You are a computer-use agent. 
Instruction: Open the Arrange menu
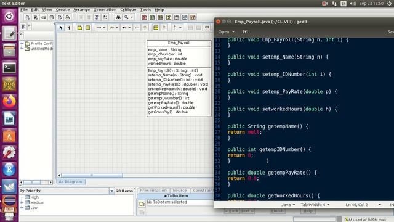pyautogui.click(x=81, y=10)
